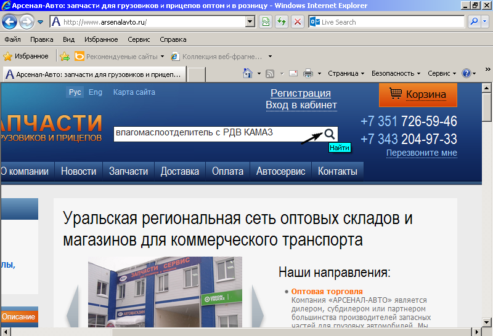The image size is (493, 336).
Task: Click the horizontal scrollbar right arrow
Action: point(476,332)
